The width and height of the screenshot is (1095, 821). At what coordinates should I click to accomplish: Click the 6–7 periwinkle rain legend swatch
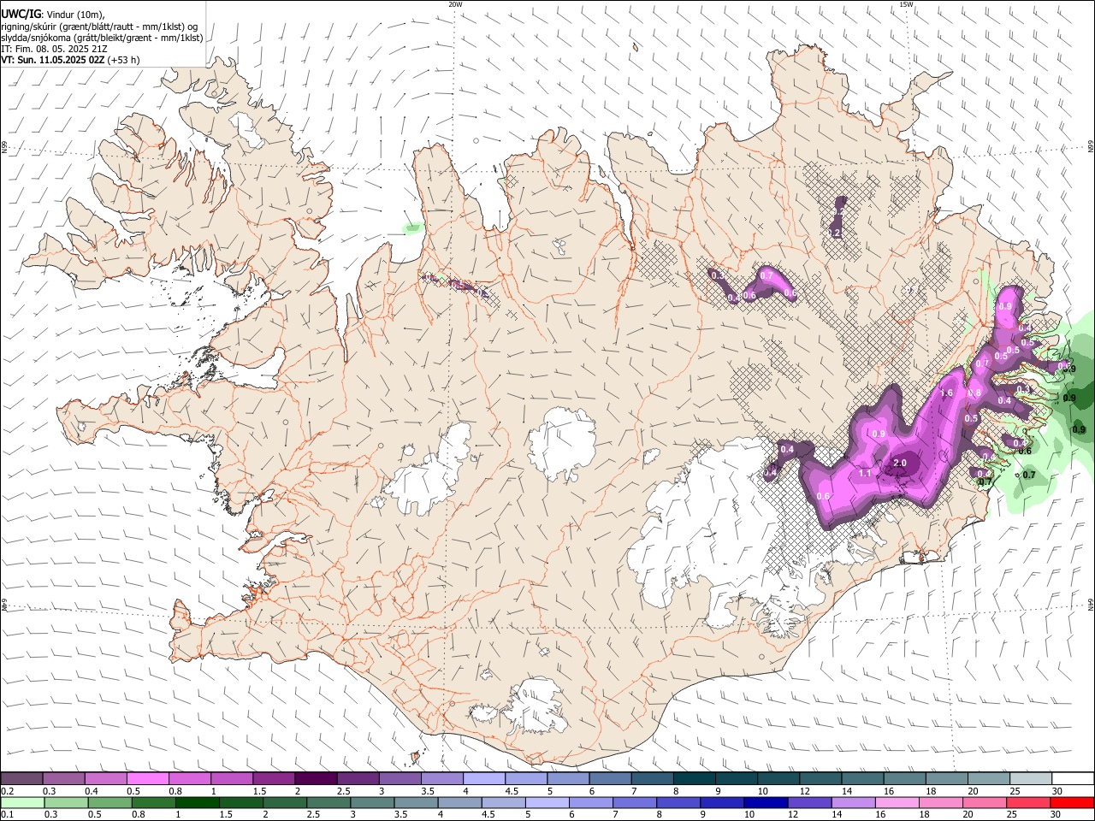pyautogui.click(x=590, y=802)
